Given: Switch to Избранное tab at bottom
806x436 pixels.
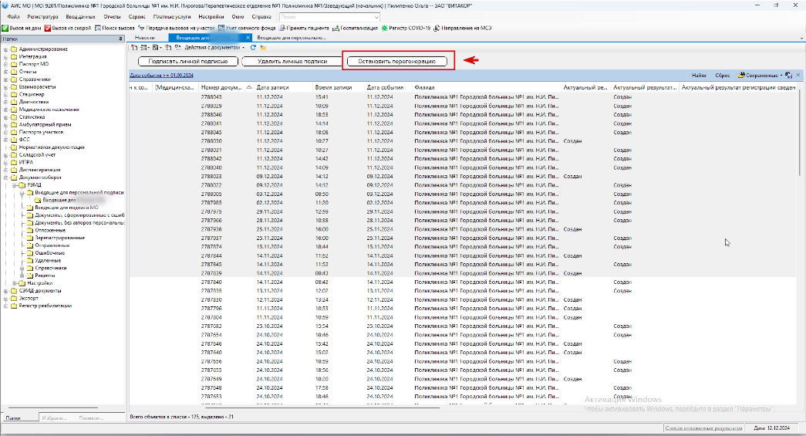Looking at the screenshot, I should click(54, 418).
